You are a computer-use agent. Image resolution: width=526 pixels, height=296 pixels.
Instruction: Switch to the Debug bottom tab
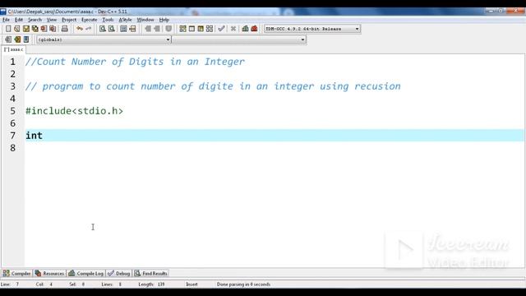118,274
